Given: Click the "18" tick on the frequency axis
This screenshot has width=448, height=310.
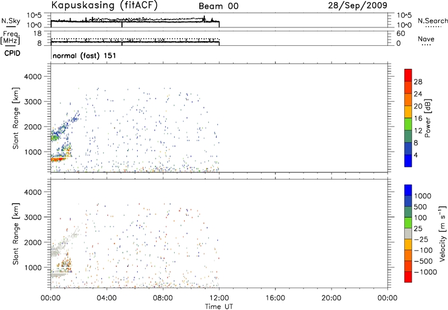Looking at the screenshot, I should [x=37, y=34].
